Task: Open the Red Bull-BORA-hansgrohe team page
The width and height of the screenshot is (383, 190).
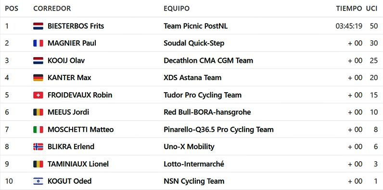Action: tap(207, 112)
